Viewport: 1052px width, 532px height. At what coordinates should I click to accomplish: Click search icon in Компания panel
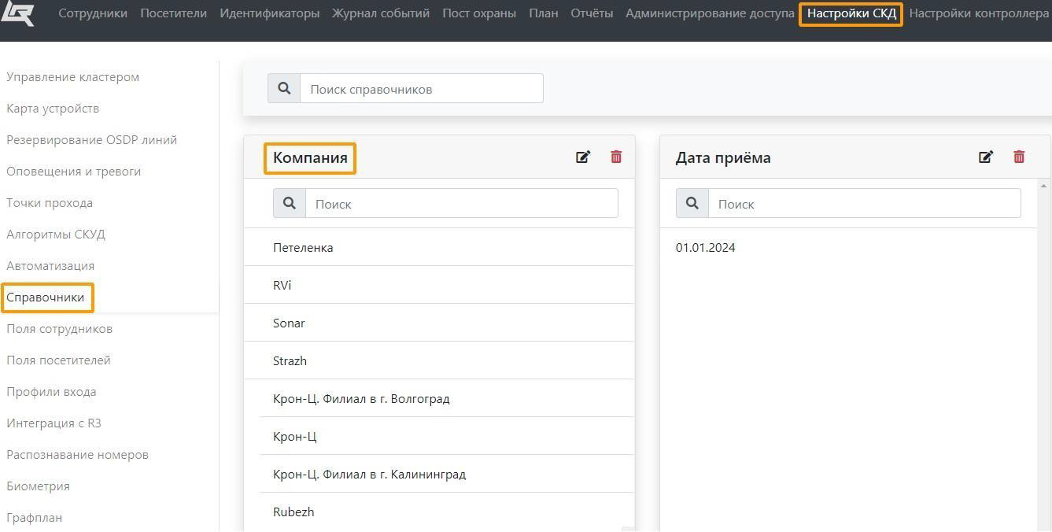[290, 204]
